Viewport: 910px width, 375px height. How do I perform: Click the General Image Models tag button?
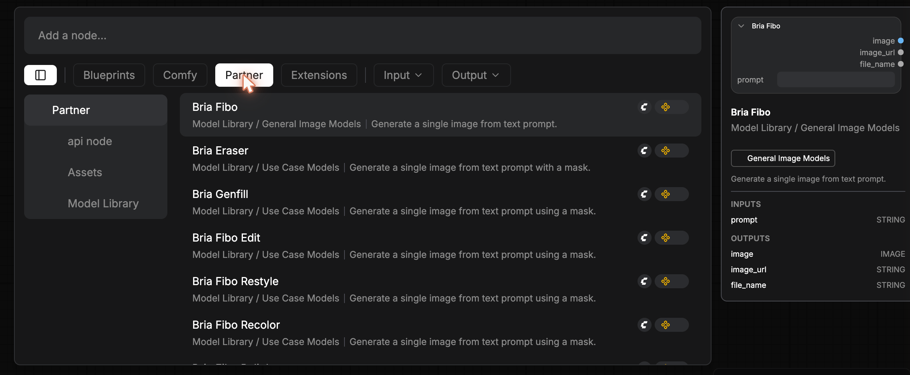(783, 158)
